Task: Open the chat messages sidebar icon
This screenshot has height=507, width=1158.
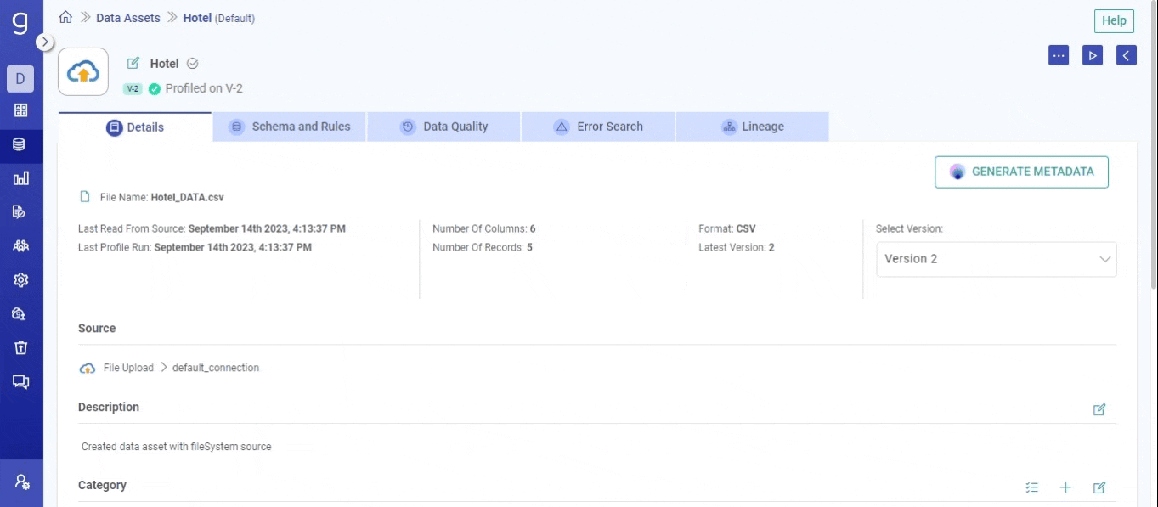Action: pos(20,382)
